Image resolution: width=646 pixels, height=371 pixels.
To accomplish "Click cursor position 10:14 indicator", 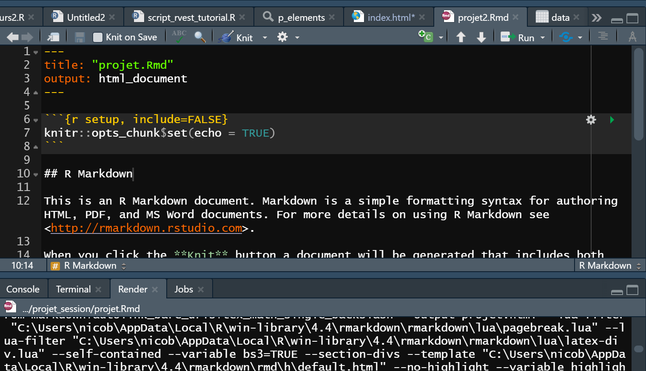I will [22, 266].
